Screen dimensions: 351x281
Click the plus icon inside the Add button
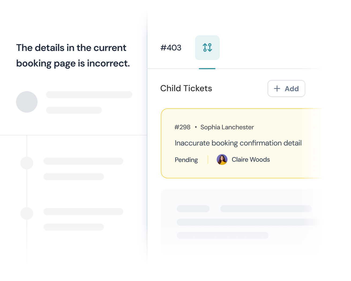(x=277, y=88)
